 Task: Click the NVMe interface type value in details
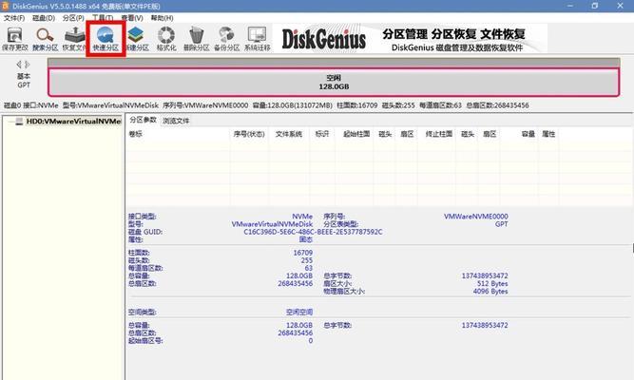tap(302, 217)
